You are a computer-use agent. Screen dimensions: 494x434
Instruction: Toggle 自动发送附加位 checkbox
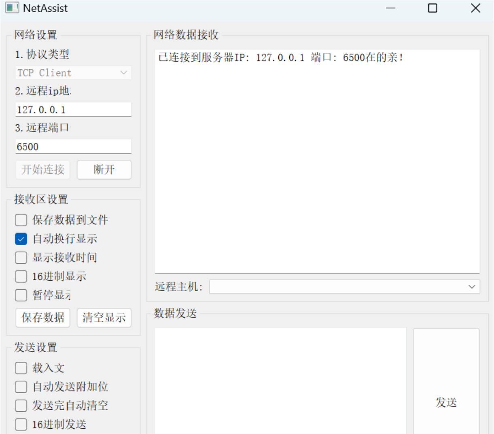(x=21, y=387)
